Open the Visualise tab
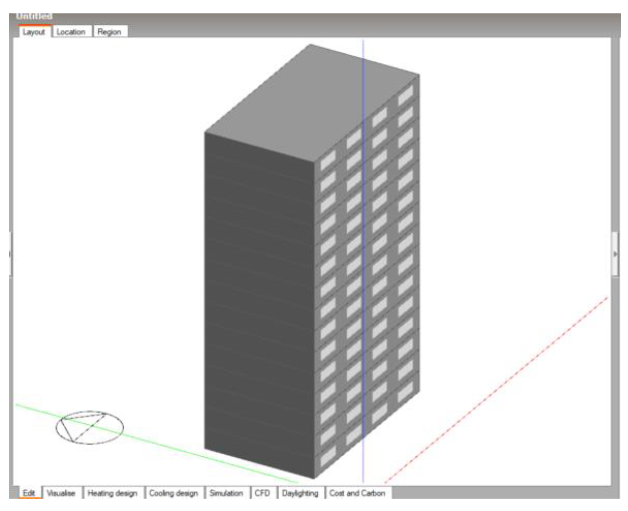Viewport: 628px width, 511px height. tap(61, 493)
